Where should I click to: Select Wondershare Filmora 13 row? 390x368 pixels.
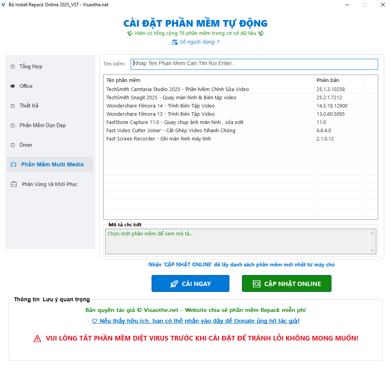(241, 114)
